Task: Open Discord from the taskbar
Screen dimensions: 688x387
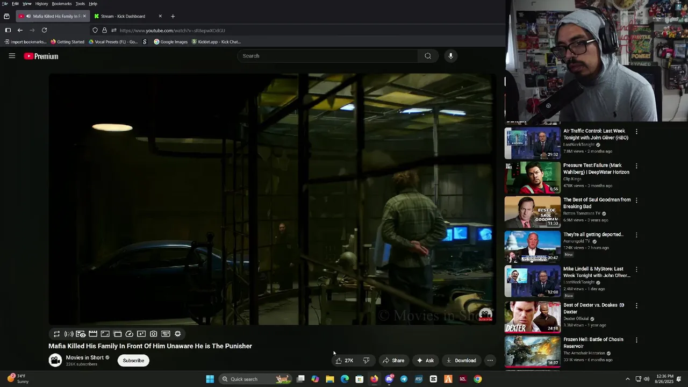Action: pos(389,379)
